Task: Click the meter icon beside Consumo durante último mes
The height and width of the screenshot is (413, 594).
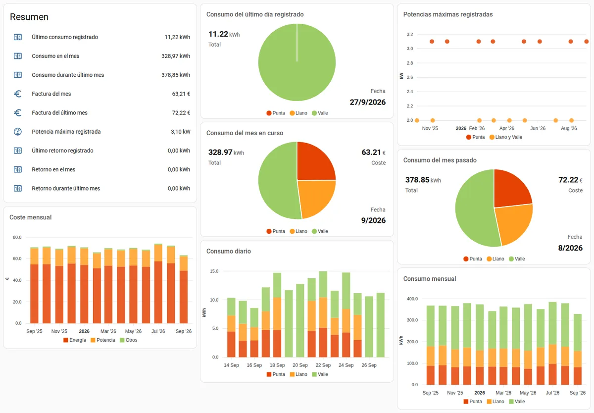Action: 18,75
